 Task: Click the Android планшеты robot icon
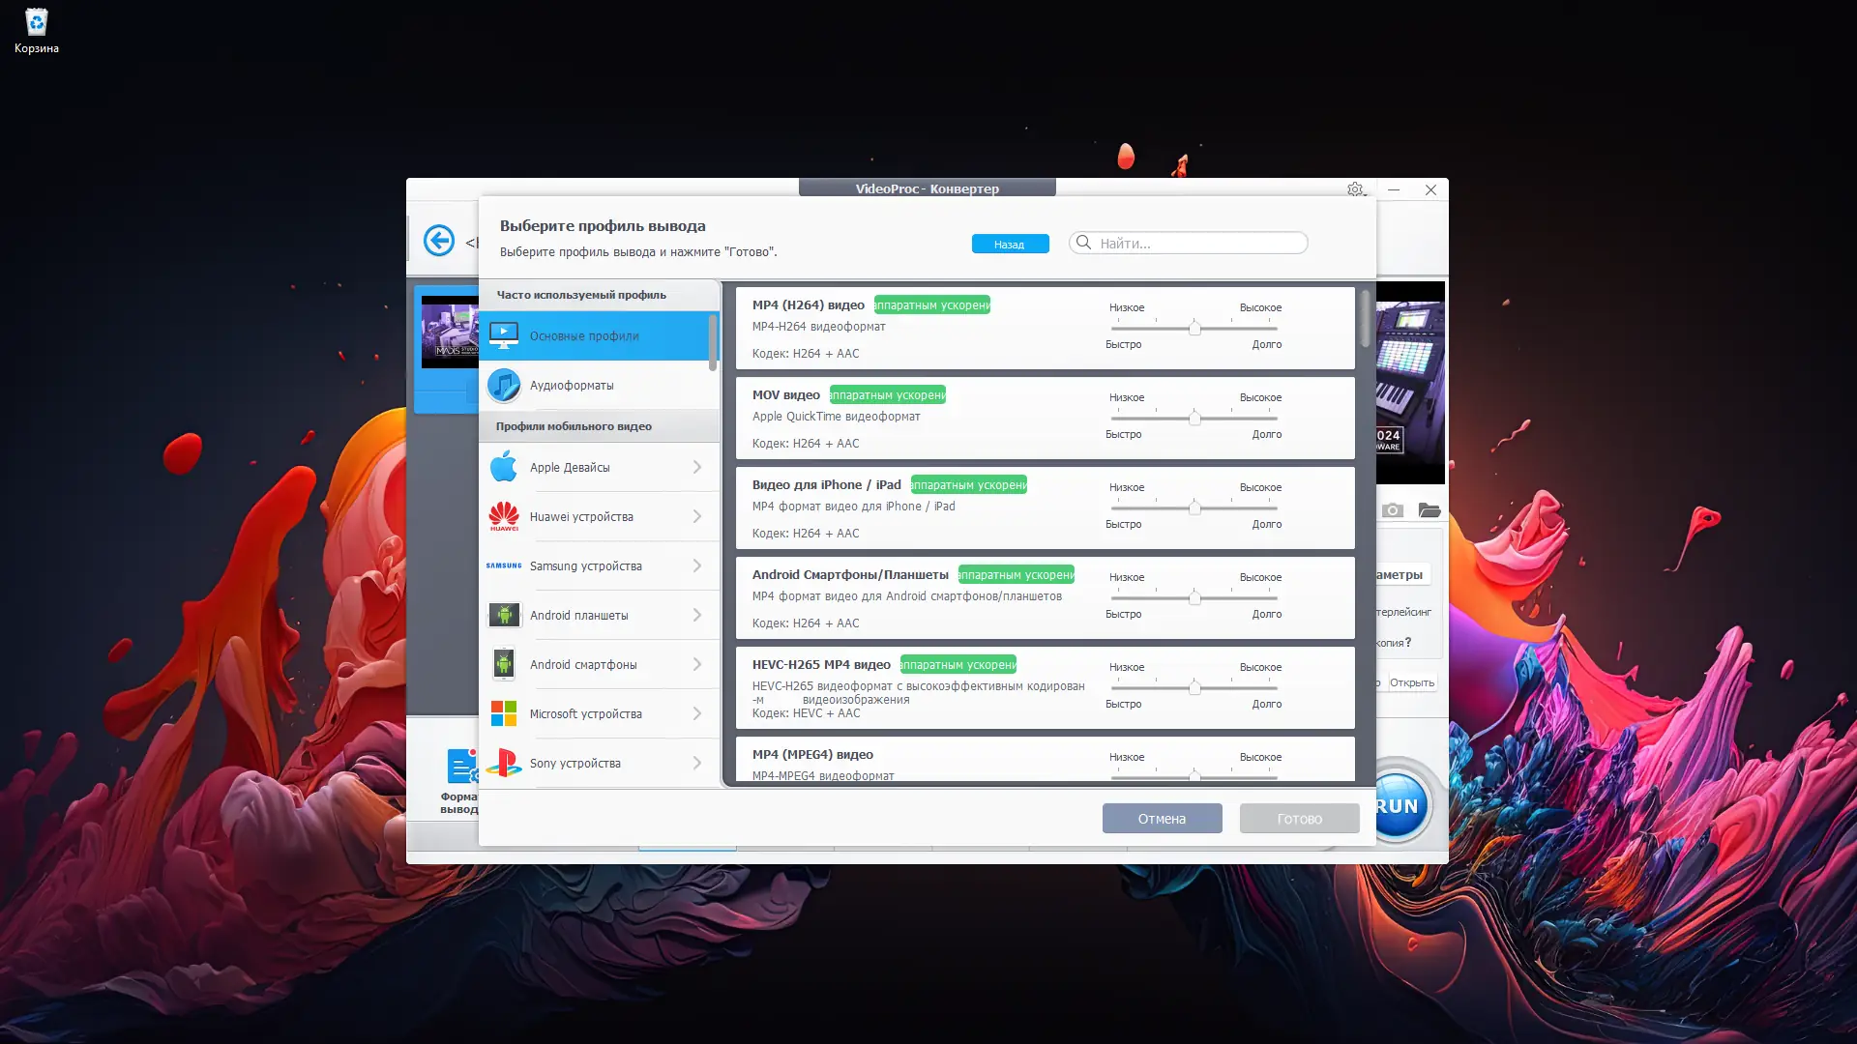pos(504,615)
